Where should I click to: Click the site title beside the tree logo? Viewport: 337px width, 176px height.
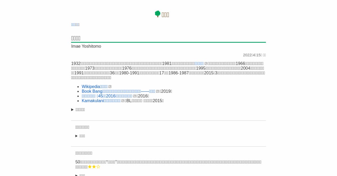point(165,15)
